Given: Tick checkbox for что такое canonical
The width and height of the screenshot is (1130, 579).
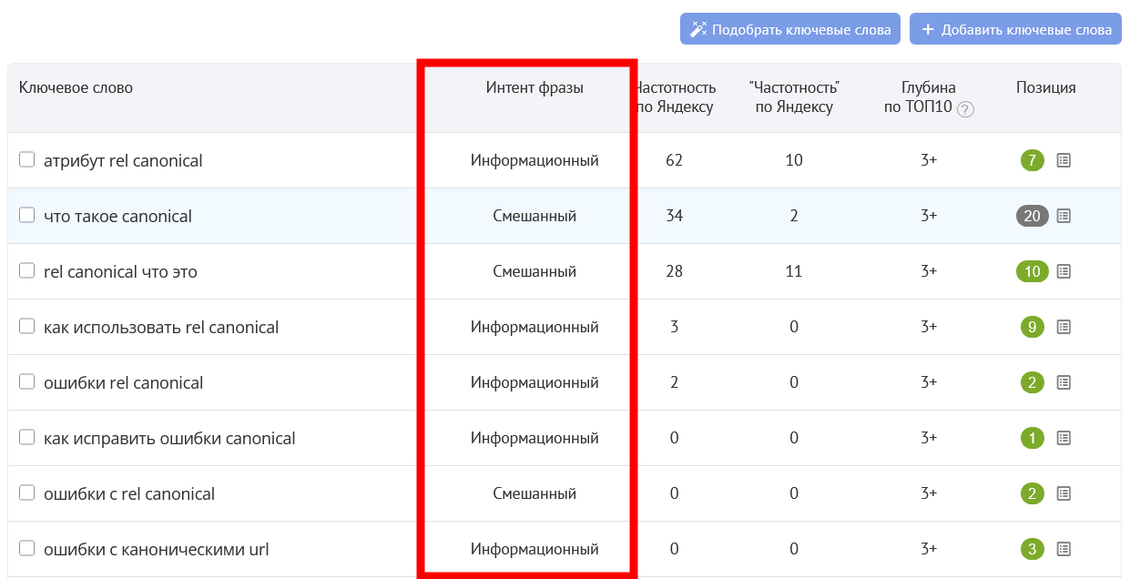Looking at the screenshot, I should coord(27,215).
